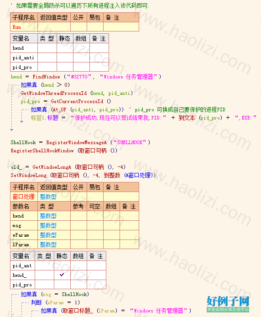Select the pid_anti variable row
261x317 pixels.
click(x=59, y=57)
